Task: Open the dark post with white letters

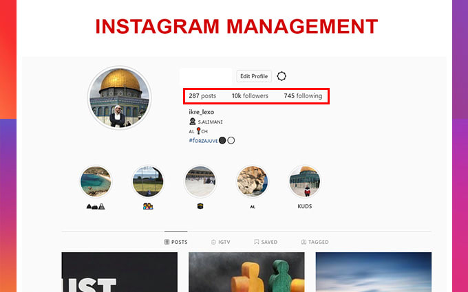Action: click(x=119, y=272)
